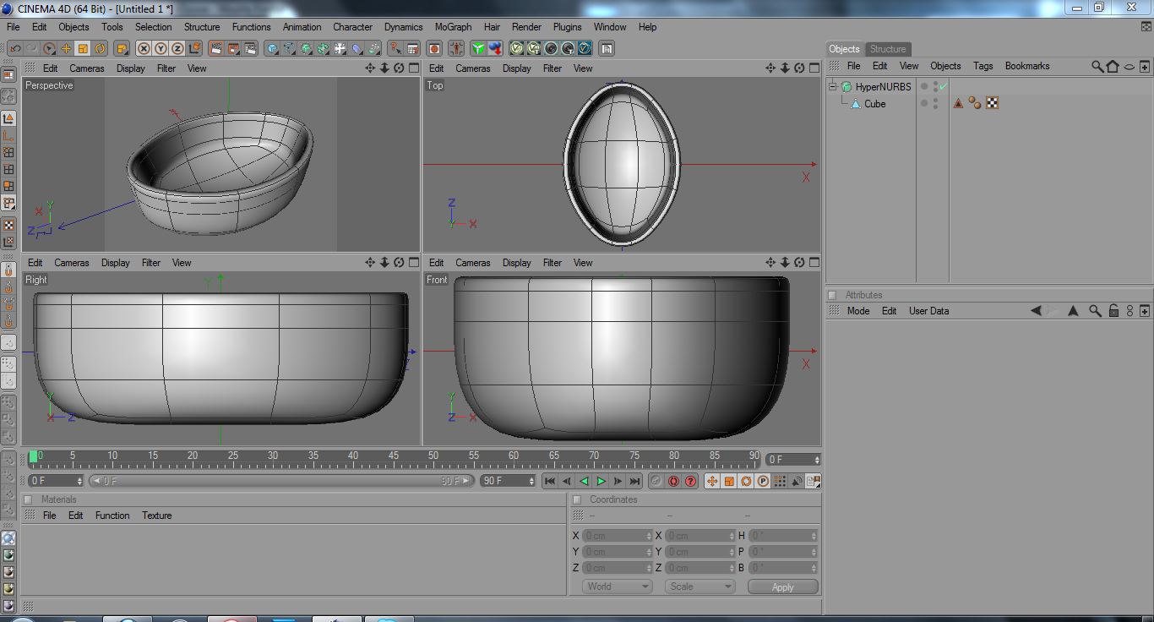Add a Cube primitive object
Image resolution: width=1154 pixels, height=622 pixels.
pyautogui.click(x=272, y=48)
